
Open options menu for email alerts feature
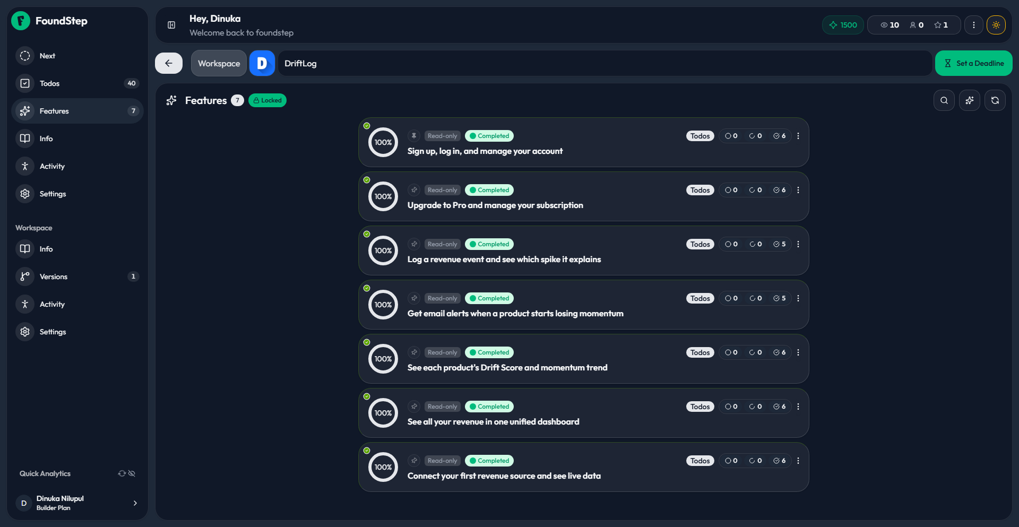[x=798, y=298]
